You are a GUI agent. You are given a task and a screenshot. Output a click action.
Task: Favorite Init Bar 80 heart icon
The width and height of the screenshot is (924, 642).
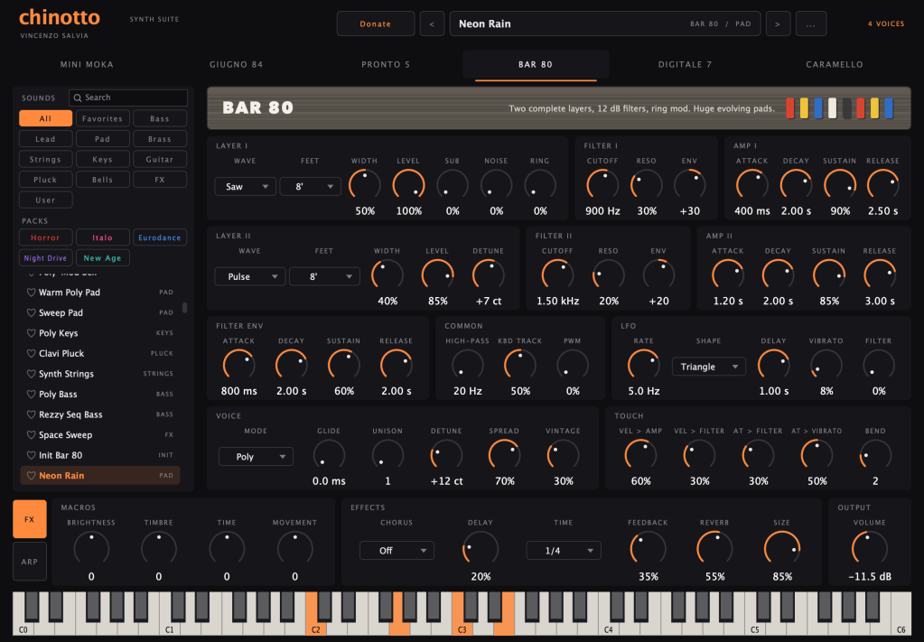click(x=32, y=455)
